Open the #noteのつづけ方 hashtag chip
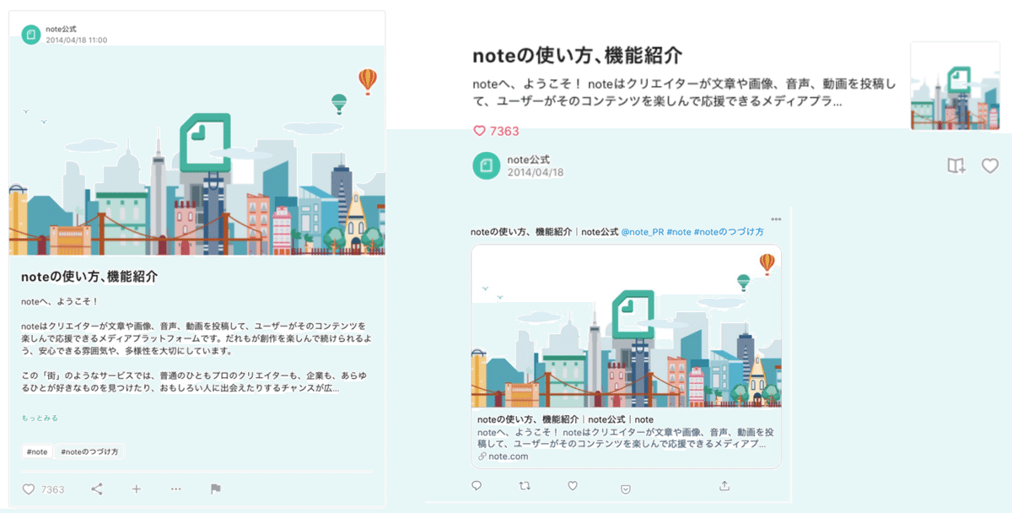This screenshot has height=513, width=1012. [x=89, y=451]
